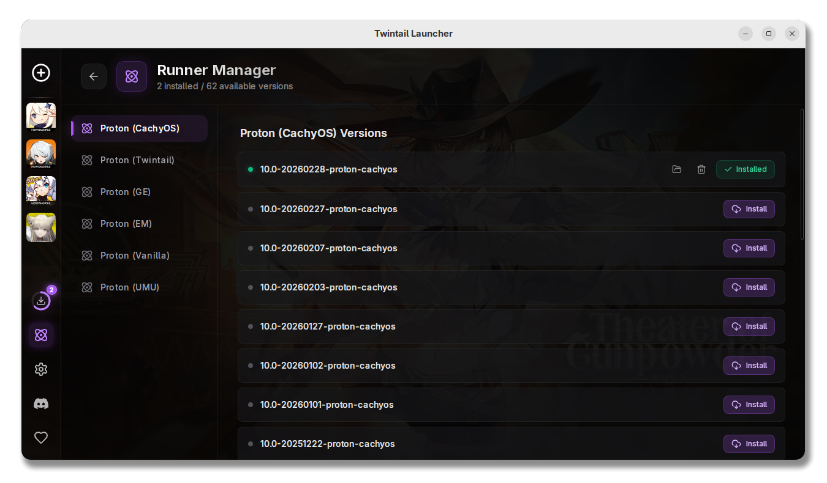The width and height of the screenshot is (827, 483).
Task: Select Proton (CachyOS) runner category
Action: click(139, 128)
